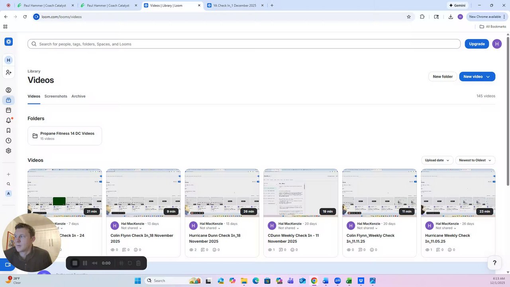Bookmark this page with the star icon
The image size is (510, 287).
[408, 17]
